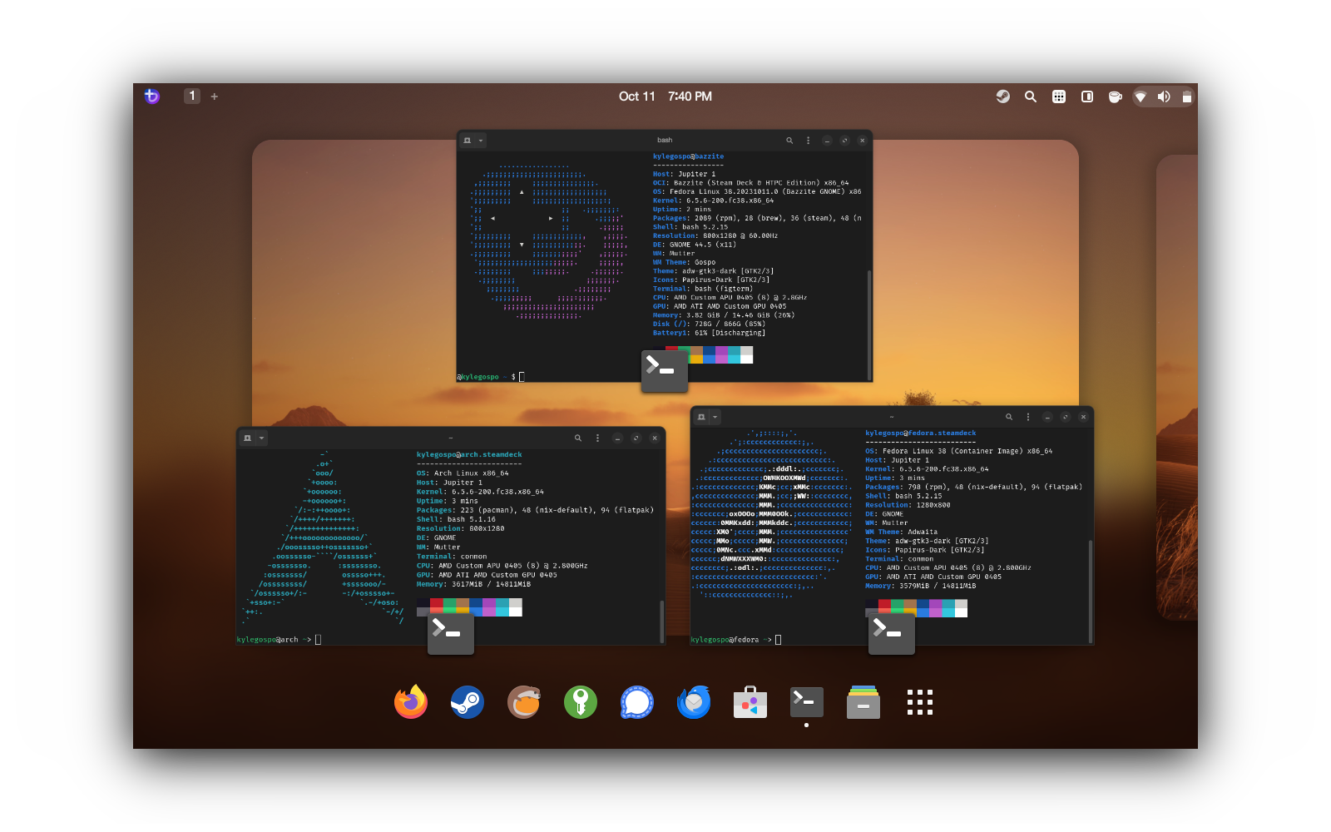Open three-dot menu in arch terminal window
Image resolution: width=1331 pixels, height=832 pixels.
pos(597,438)
